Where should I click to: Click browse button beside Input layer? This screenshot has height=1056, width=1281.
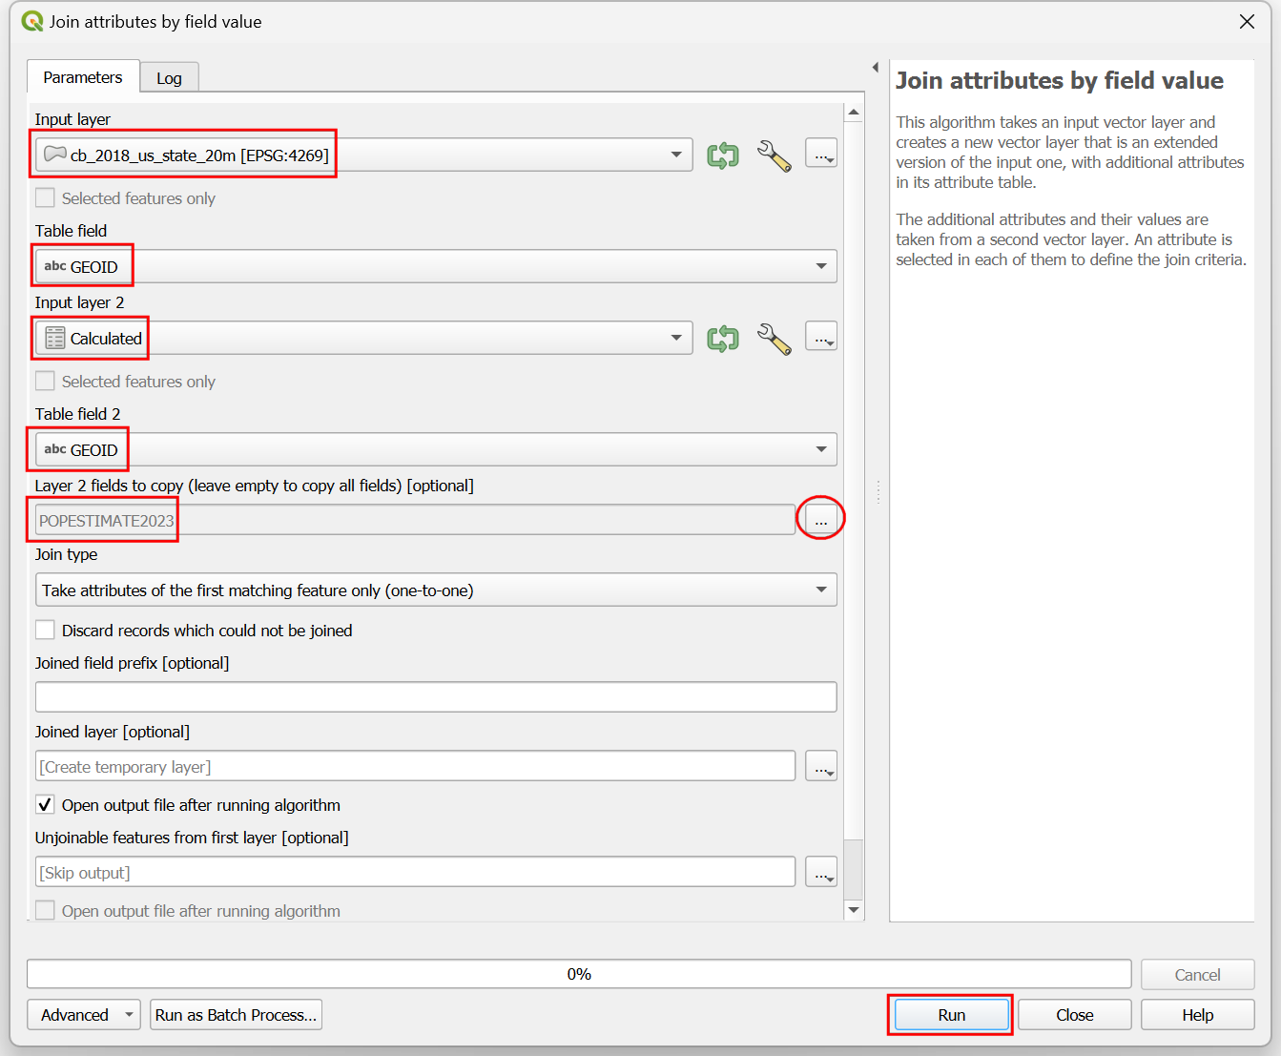click(x=820, y=154)
